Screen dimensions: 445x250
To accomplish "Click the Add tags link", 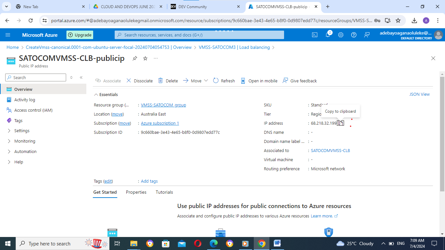I will click(149, 181).
